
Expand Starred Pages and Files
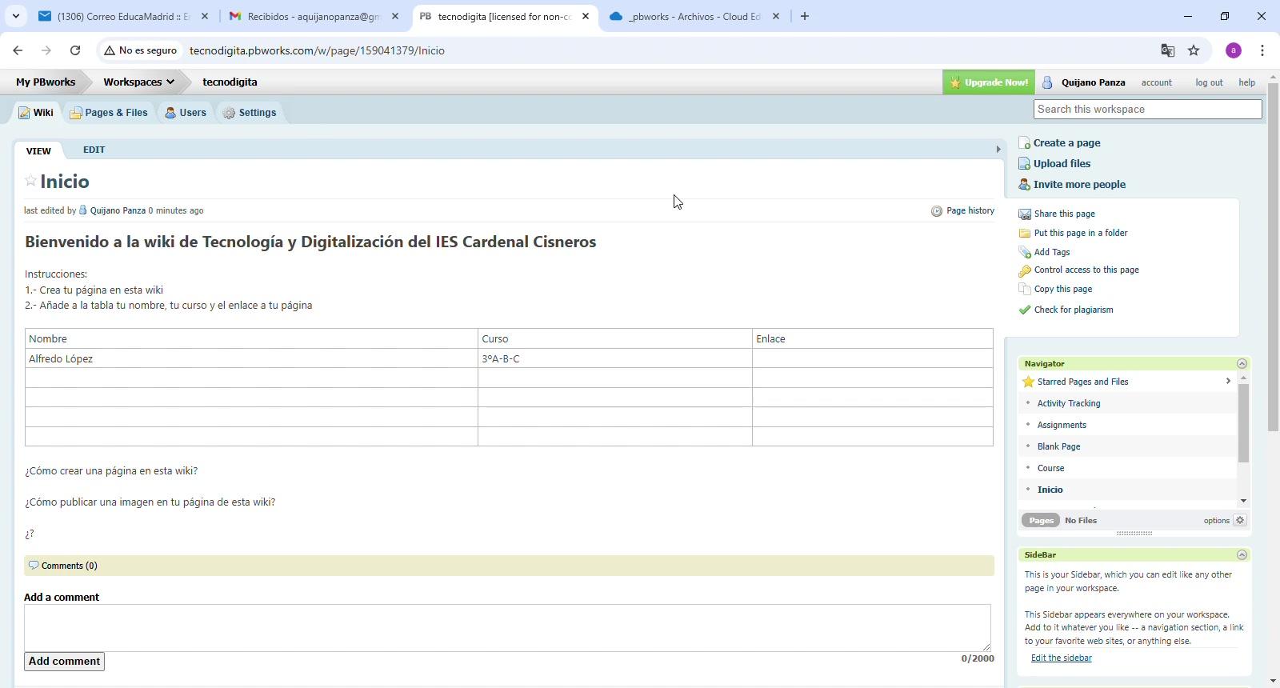pyautogui.click(x=1228, y=382)
